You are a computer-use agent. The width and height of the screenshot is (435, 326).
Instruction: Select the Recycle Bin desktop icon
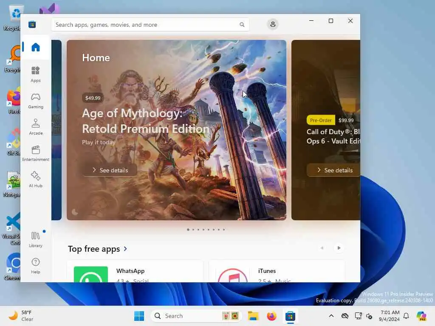pos(13,18)
